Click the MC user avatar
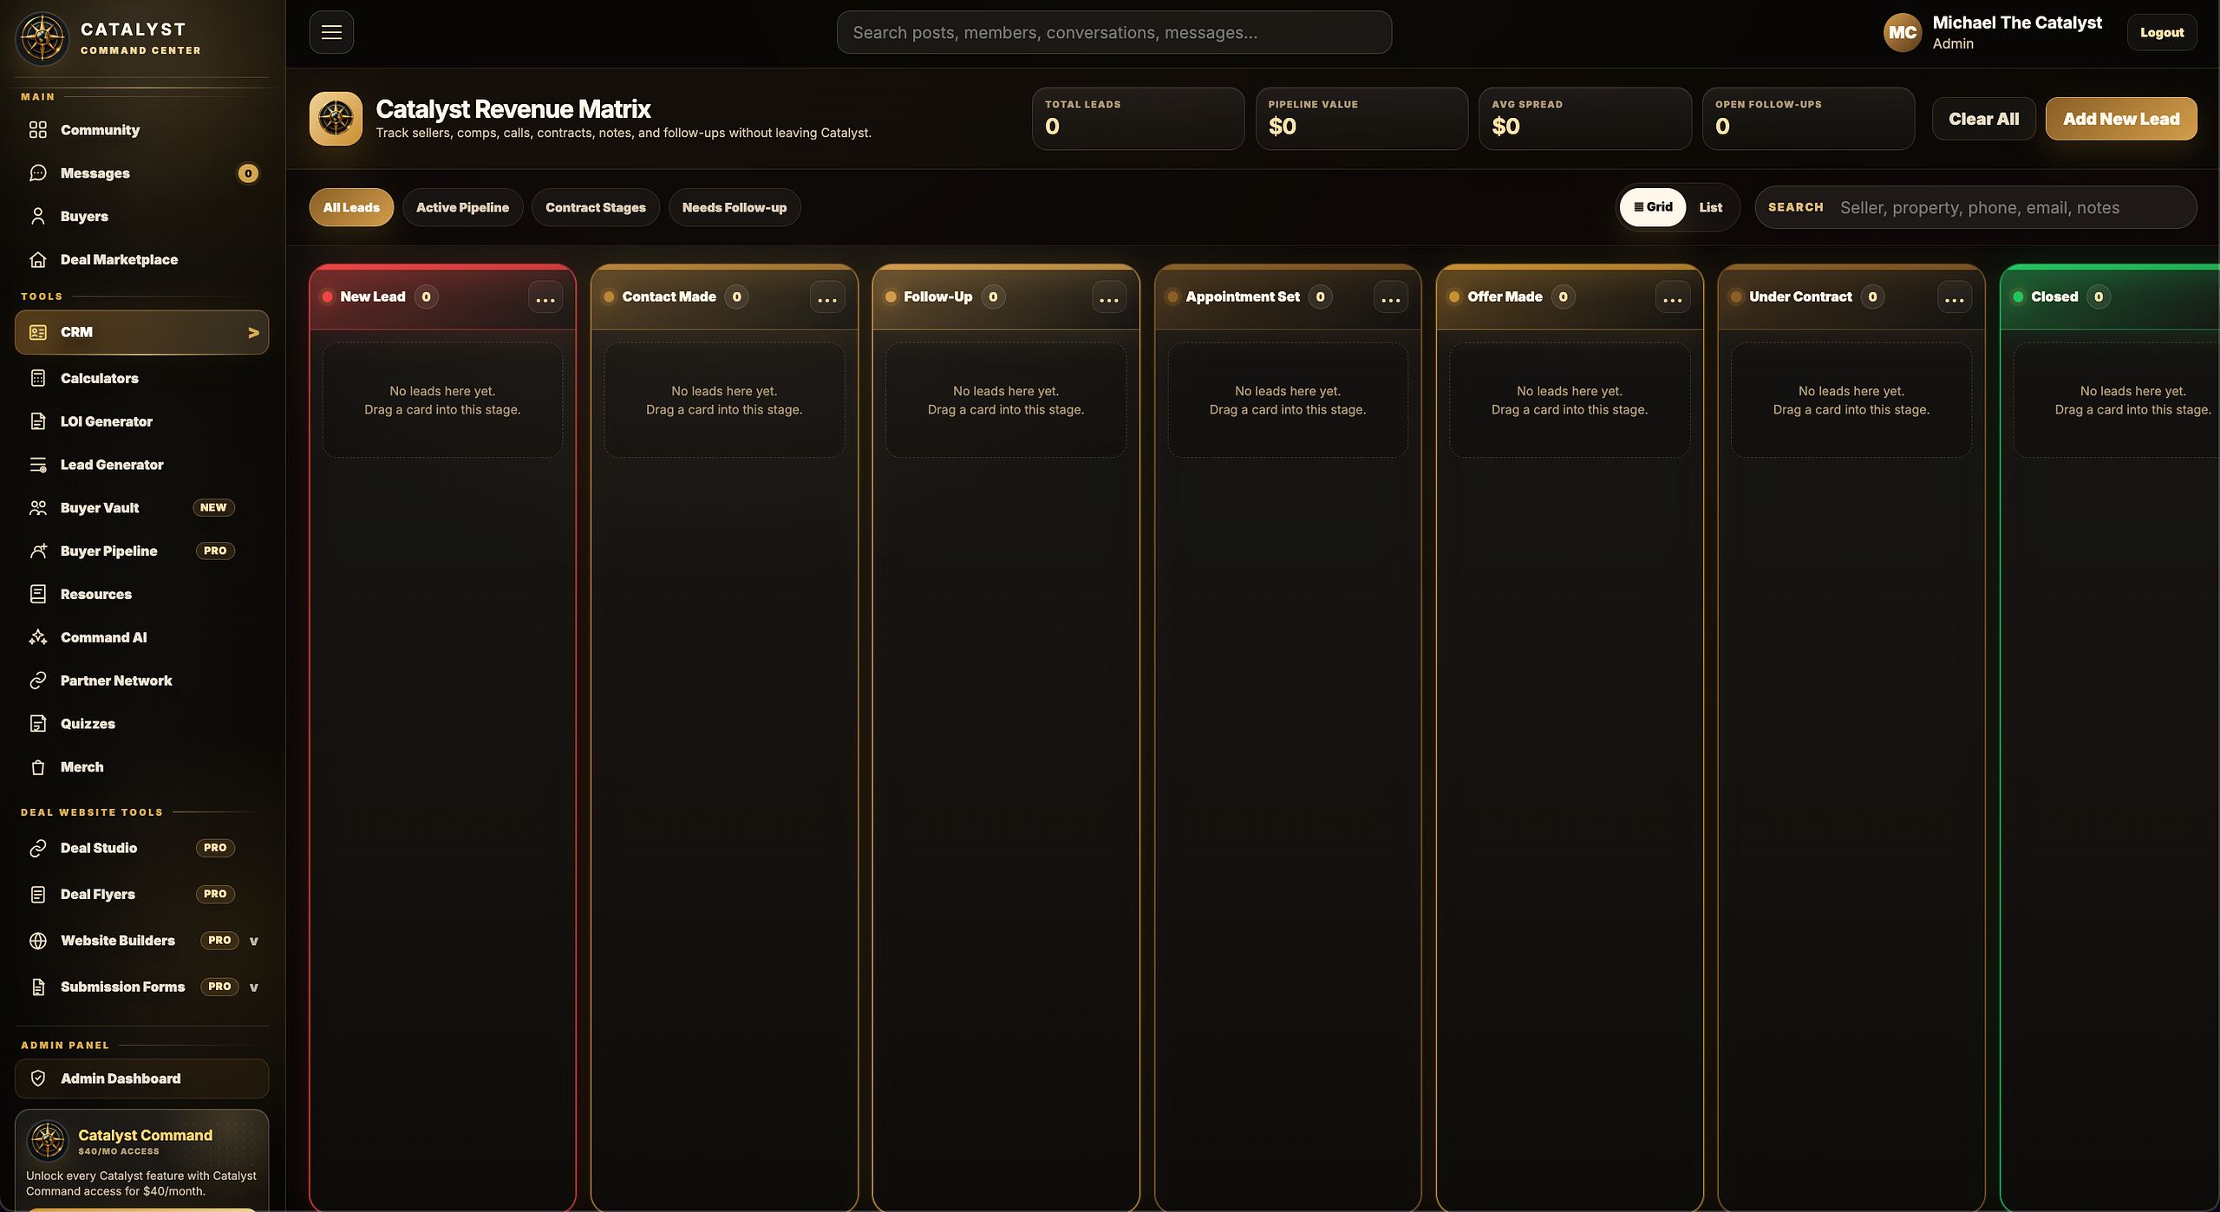This screenshot has width=2220, height=1212. point(1903,33)
